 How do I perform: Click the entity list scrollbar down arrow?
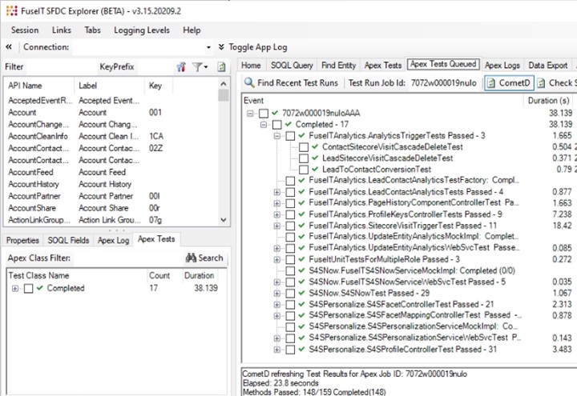click(x=223, y=220)
